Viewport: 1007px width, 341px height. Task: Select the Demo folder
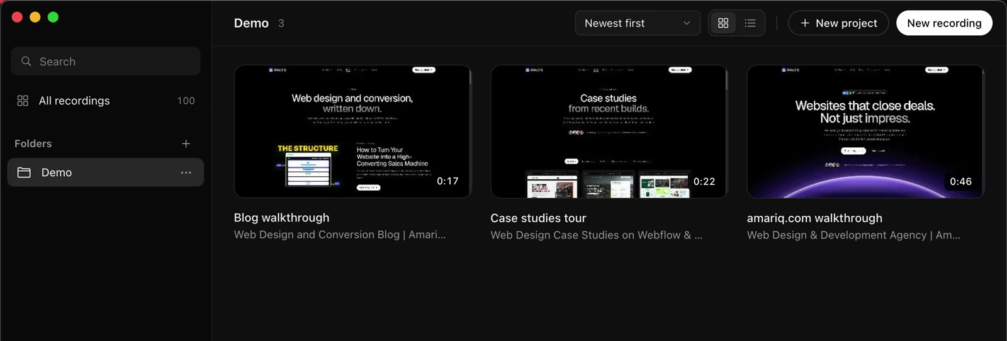pos(106,172)
